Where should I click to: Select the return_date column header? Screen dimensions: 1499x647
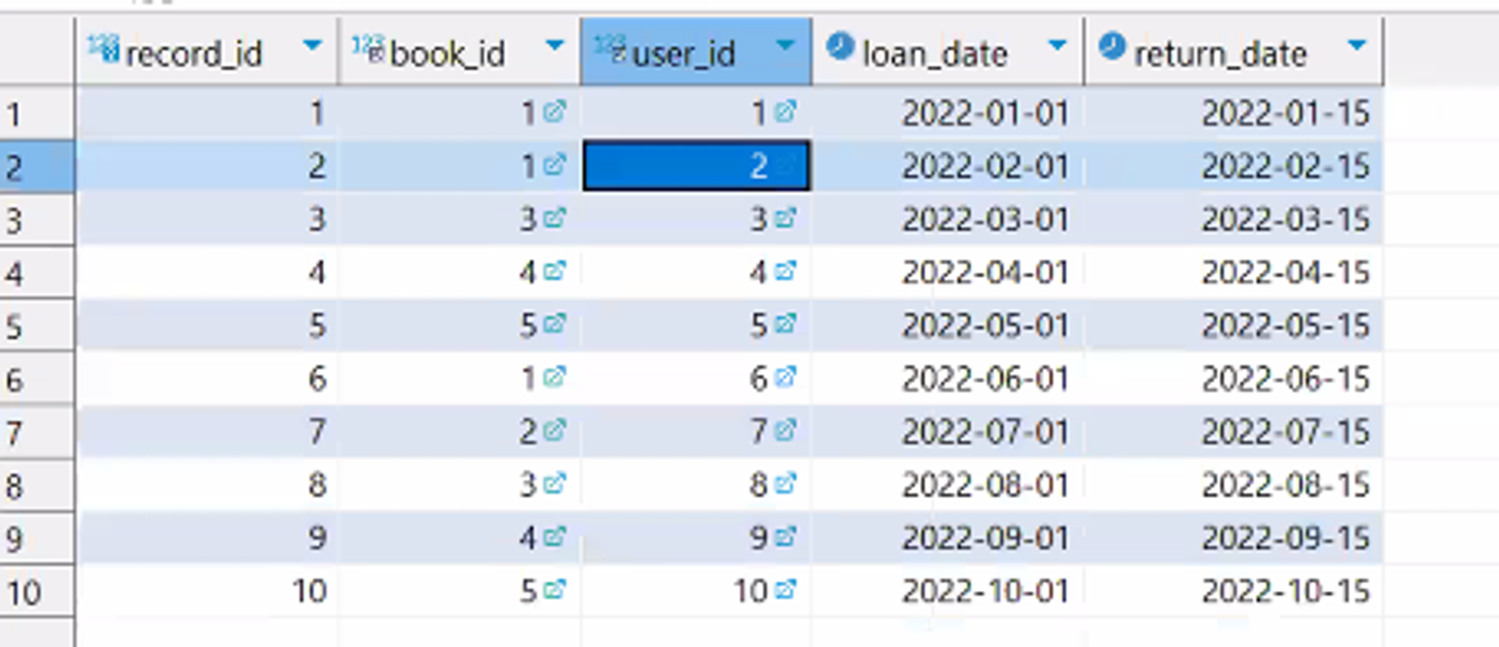pyautogui.click(x=1220, y=54)
